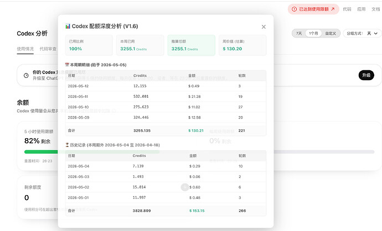Viewport: 382px width, 231px height.
Task: Click the 推算总额 3255.1 Credits card
Action: [x=191, y=45]
